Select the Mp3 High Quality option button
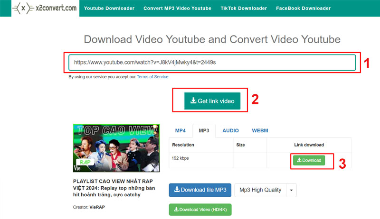This screenshot has height=219, width=380. click(x=260, y=190)
